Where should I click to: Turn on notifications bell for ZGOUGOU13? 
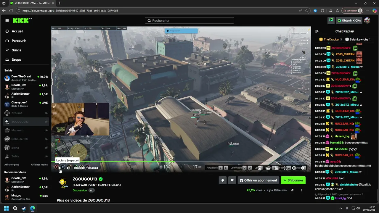tap(223, 180)
